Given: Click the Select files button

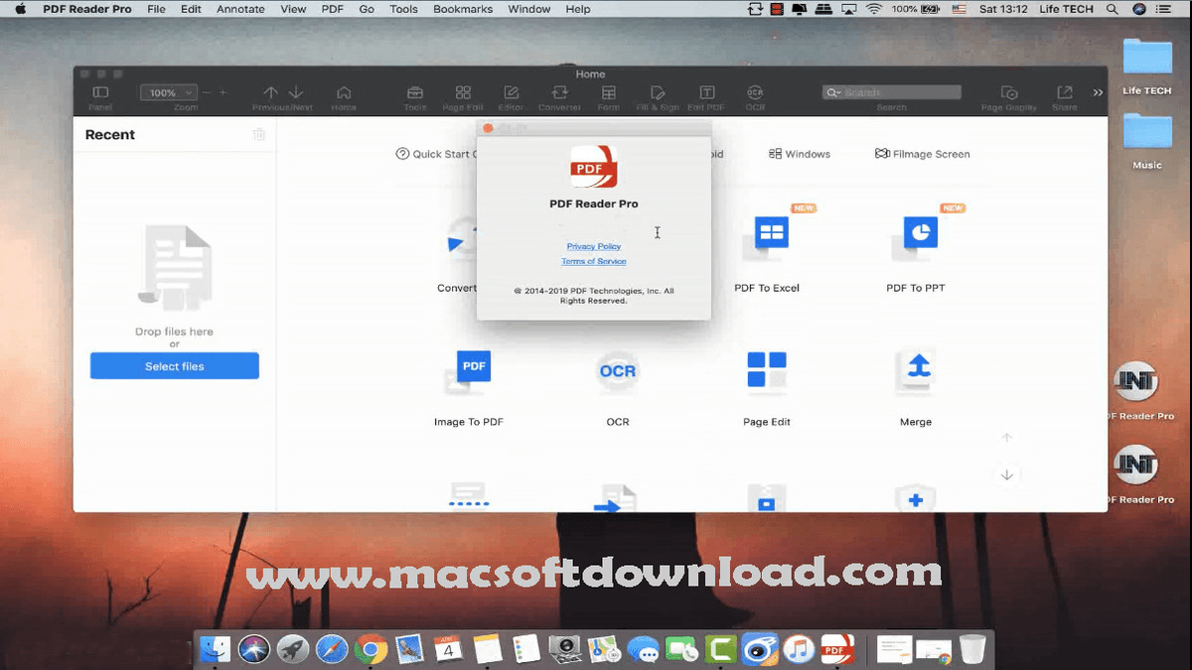Looking at the screenshot, I should coord(174,365).
